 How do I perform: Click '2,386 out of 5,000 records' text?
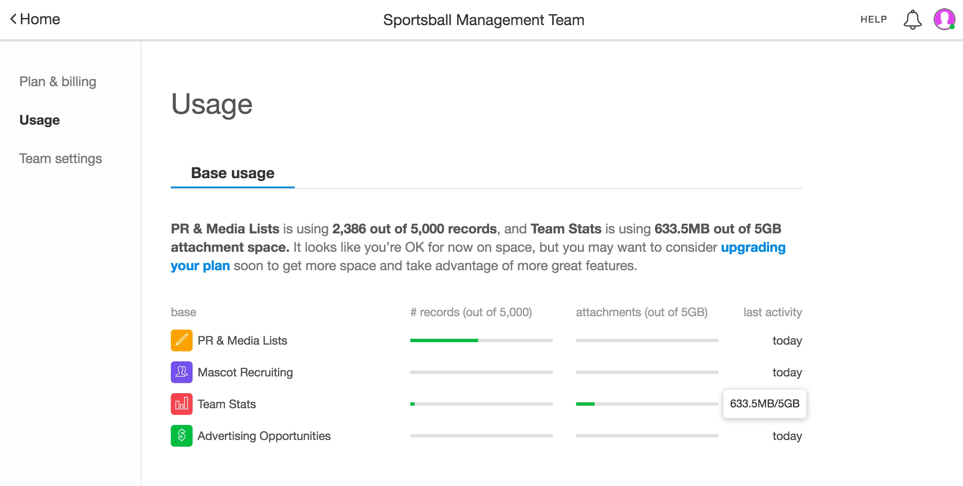(415, 229)
